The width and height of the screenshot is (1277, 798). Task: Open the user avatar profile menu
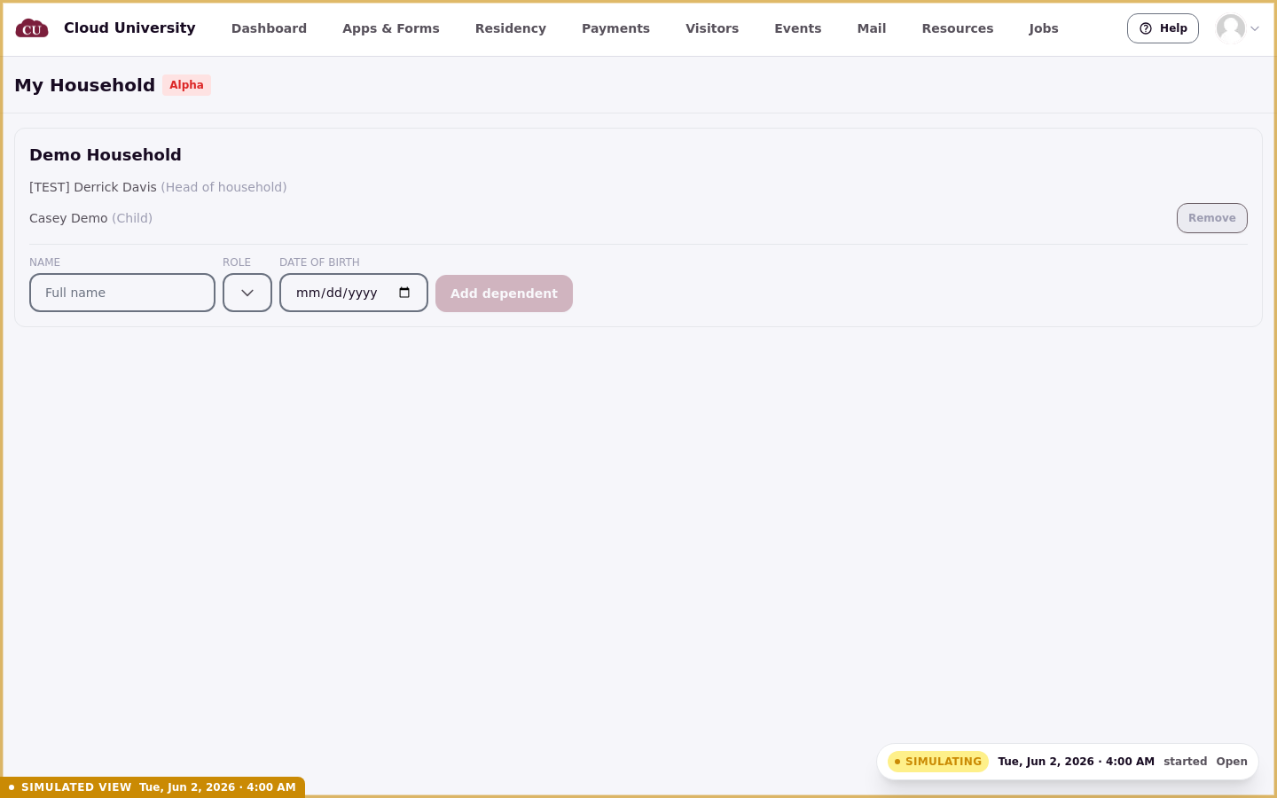click(1231, 28)
